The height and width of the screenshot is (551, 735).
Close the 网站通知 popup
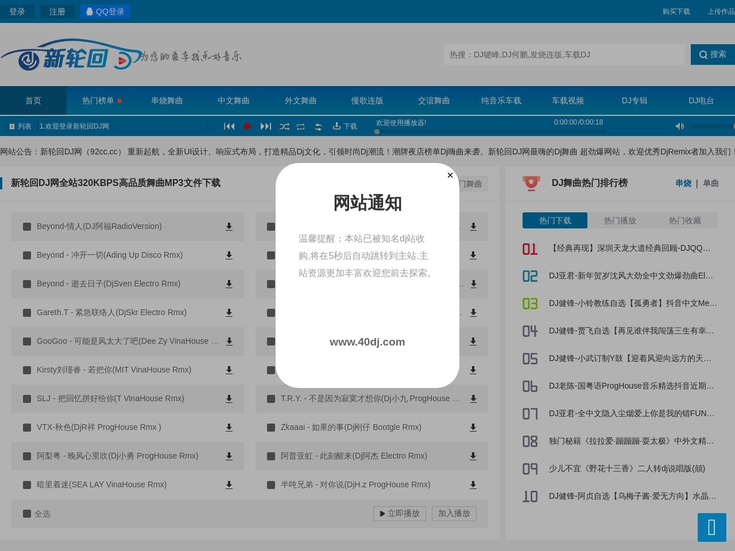coord(450,175)
